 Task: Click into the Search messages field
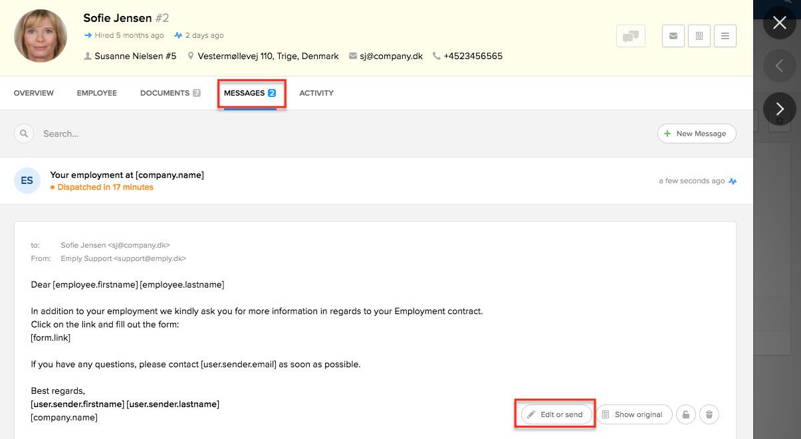click(266, 133)
